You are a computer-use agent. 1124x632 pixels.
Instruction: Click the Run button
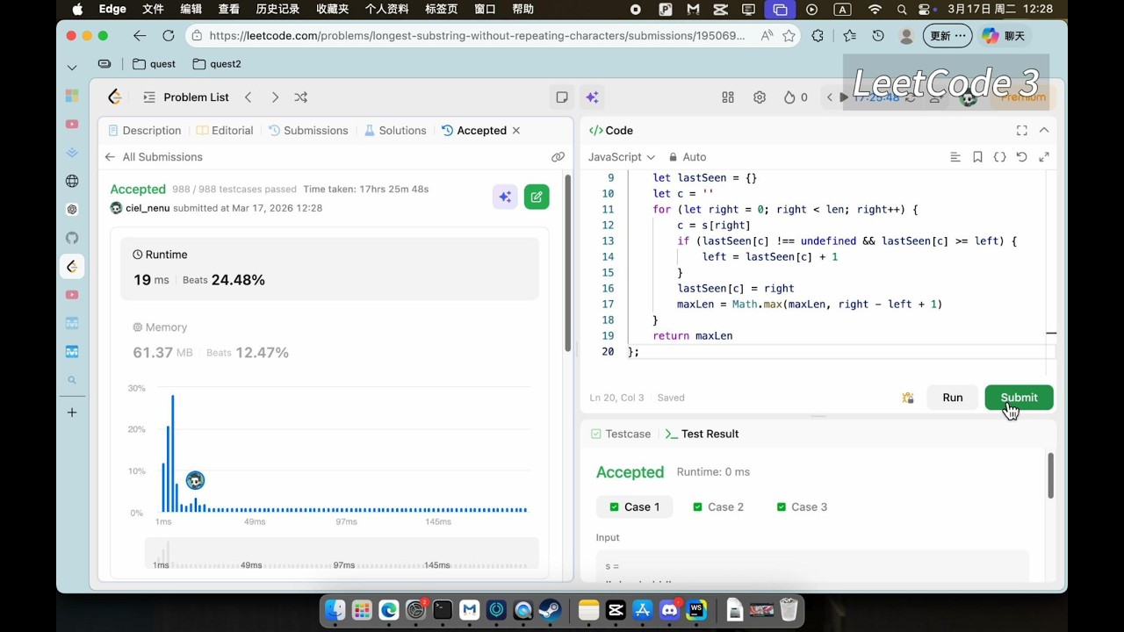click(953, 398)
